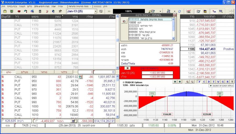
Task: Open the Jan-13 (25) expiry dropdown
Action: 96,12
